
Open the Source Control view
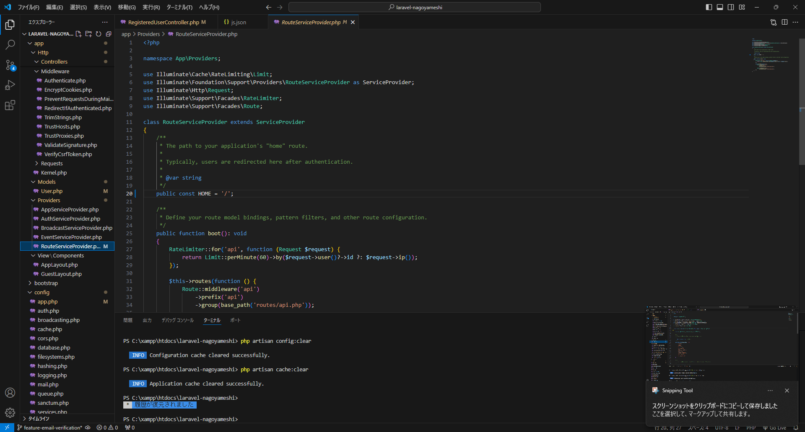click(x=10, y=65)
